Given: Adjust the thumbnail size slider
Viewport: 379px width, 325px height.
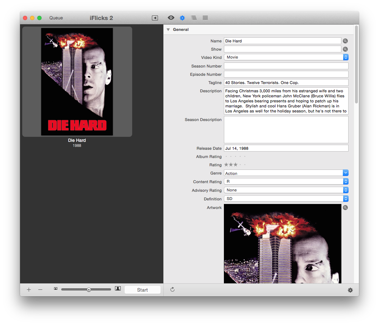Looking at the screenshot, I should click(86, 289).
